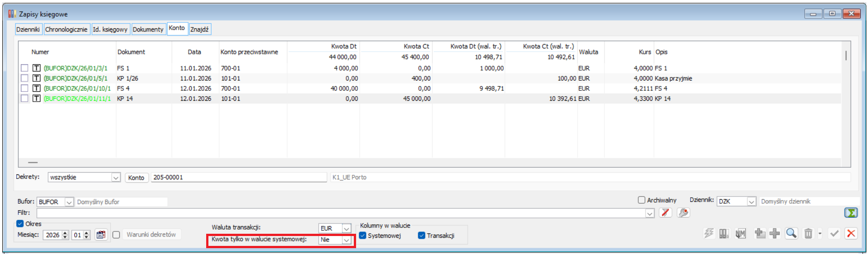Open Kwota tylko w walucie systemowej dropdown
The image size is (867, 254).
tap(346, 240)
